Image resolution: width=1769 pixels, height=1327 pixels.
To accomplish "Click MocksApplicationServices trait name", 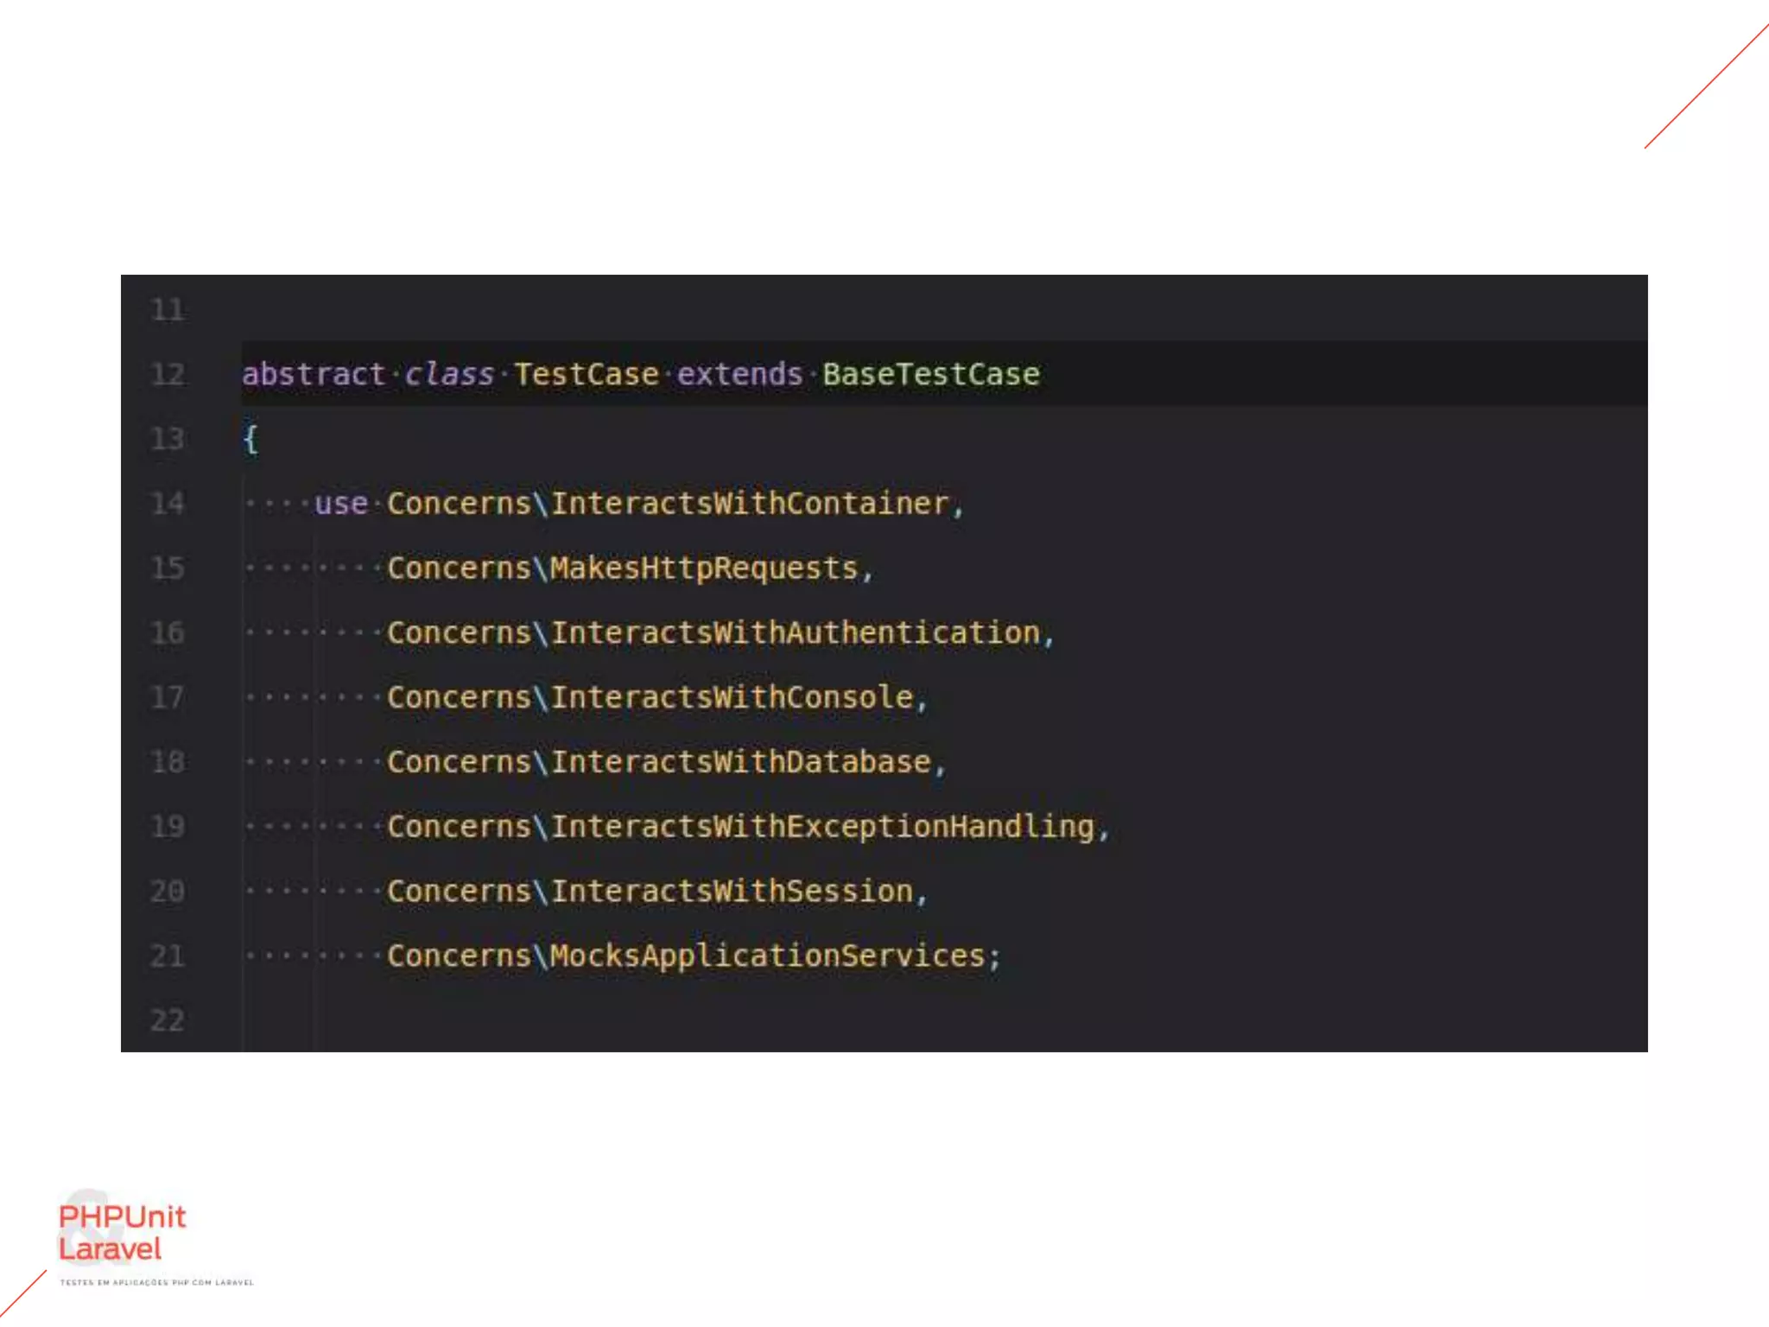I will tap(767, 956).
